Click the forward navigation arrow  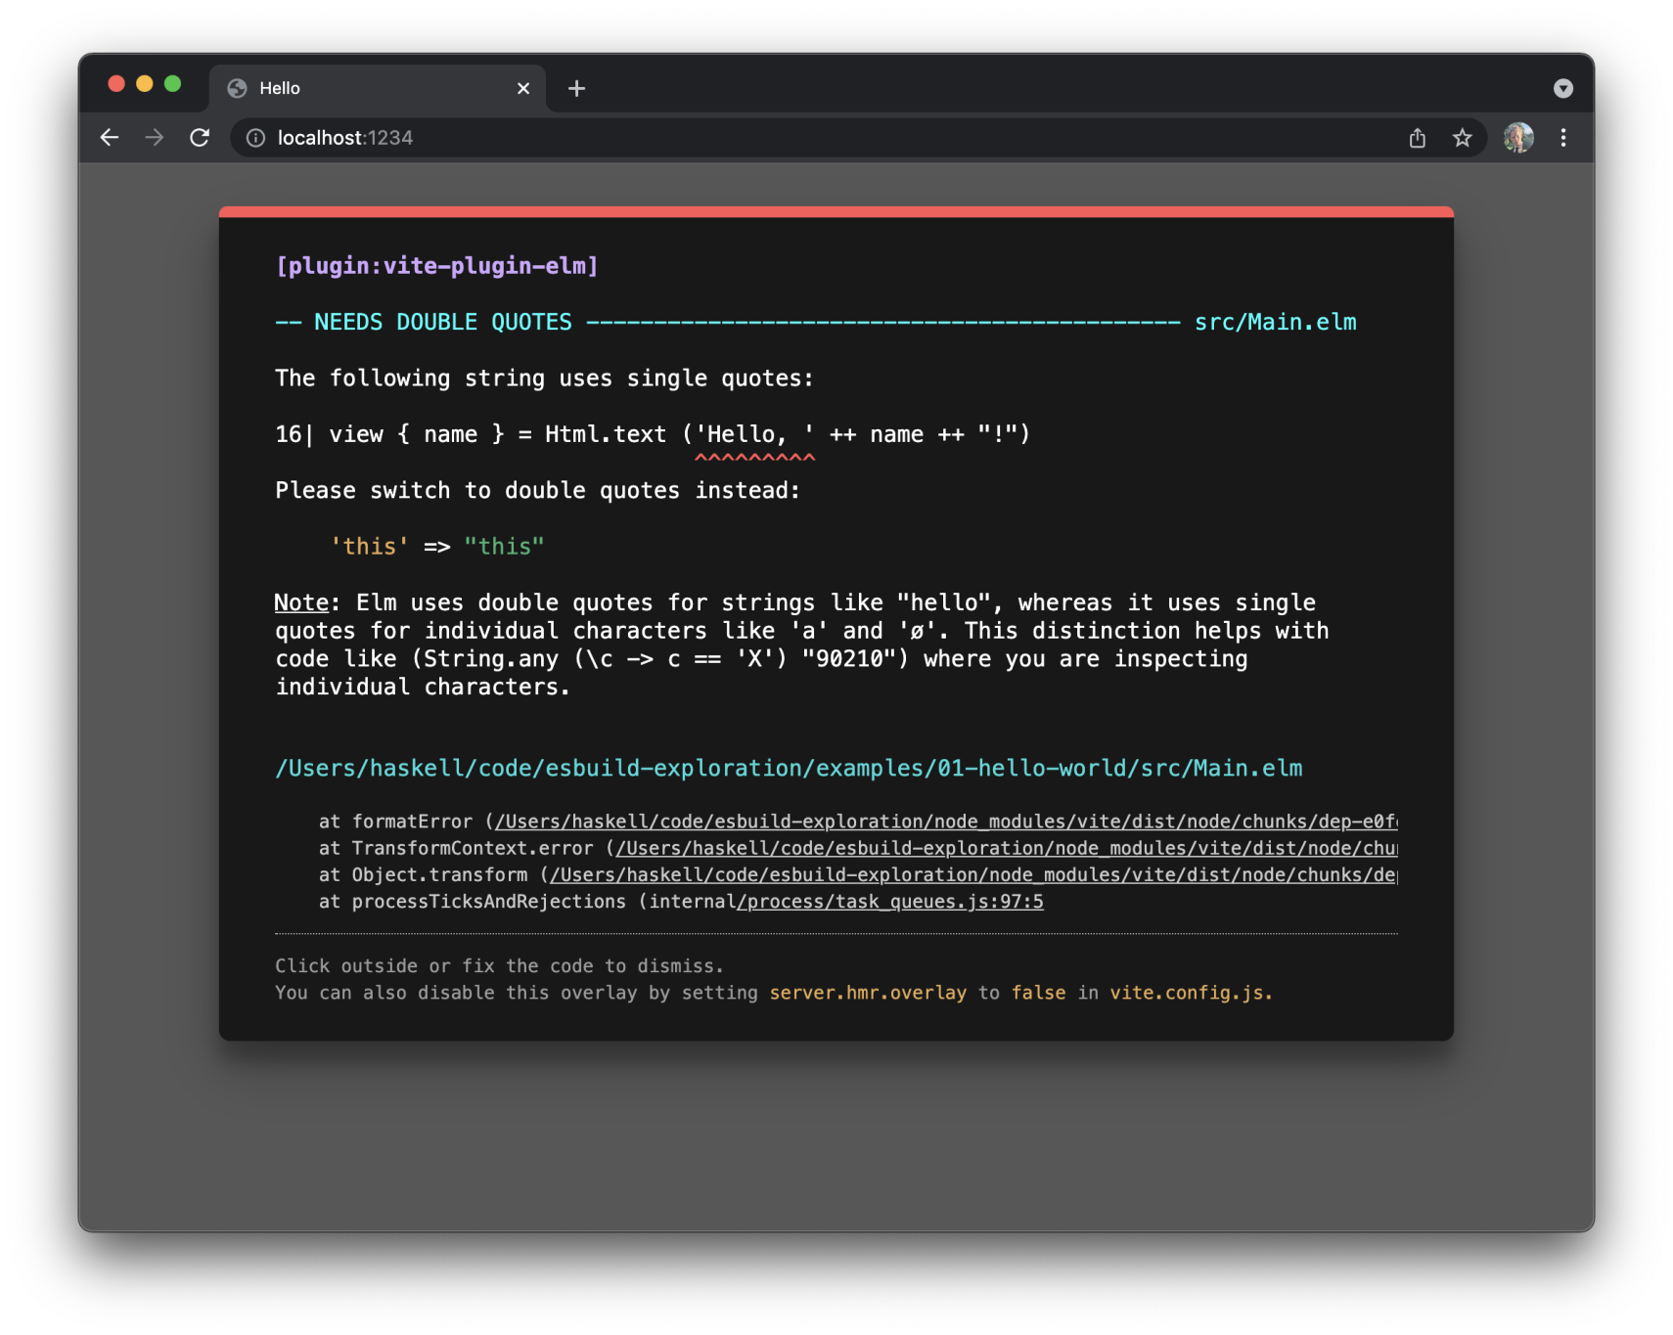tap(154, 137)
